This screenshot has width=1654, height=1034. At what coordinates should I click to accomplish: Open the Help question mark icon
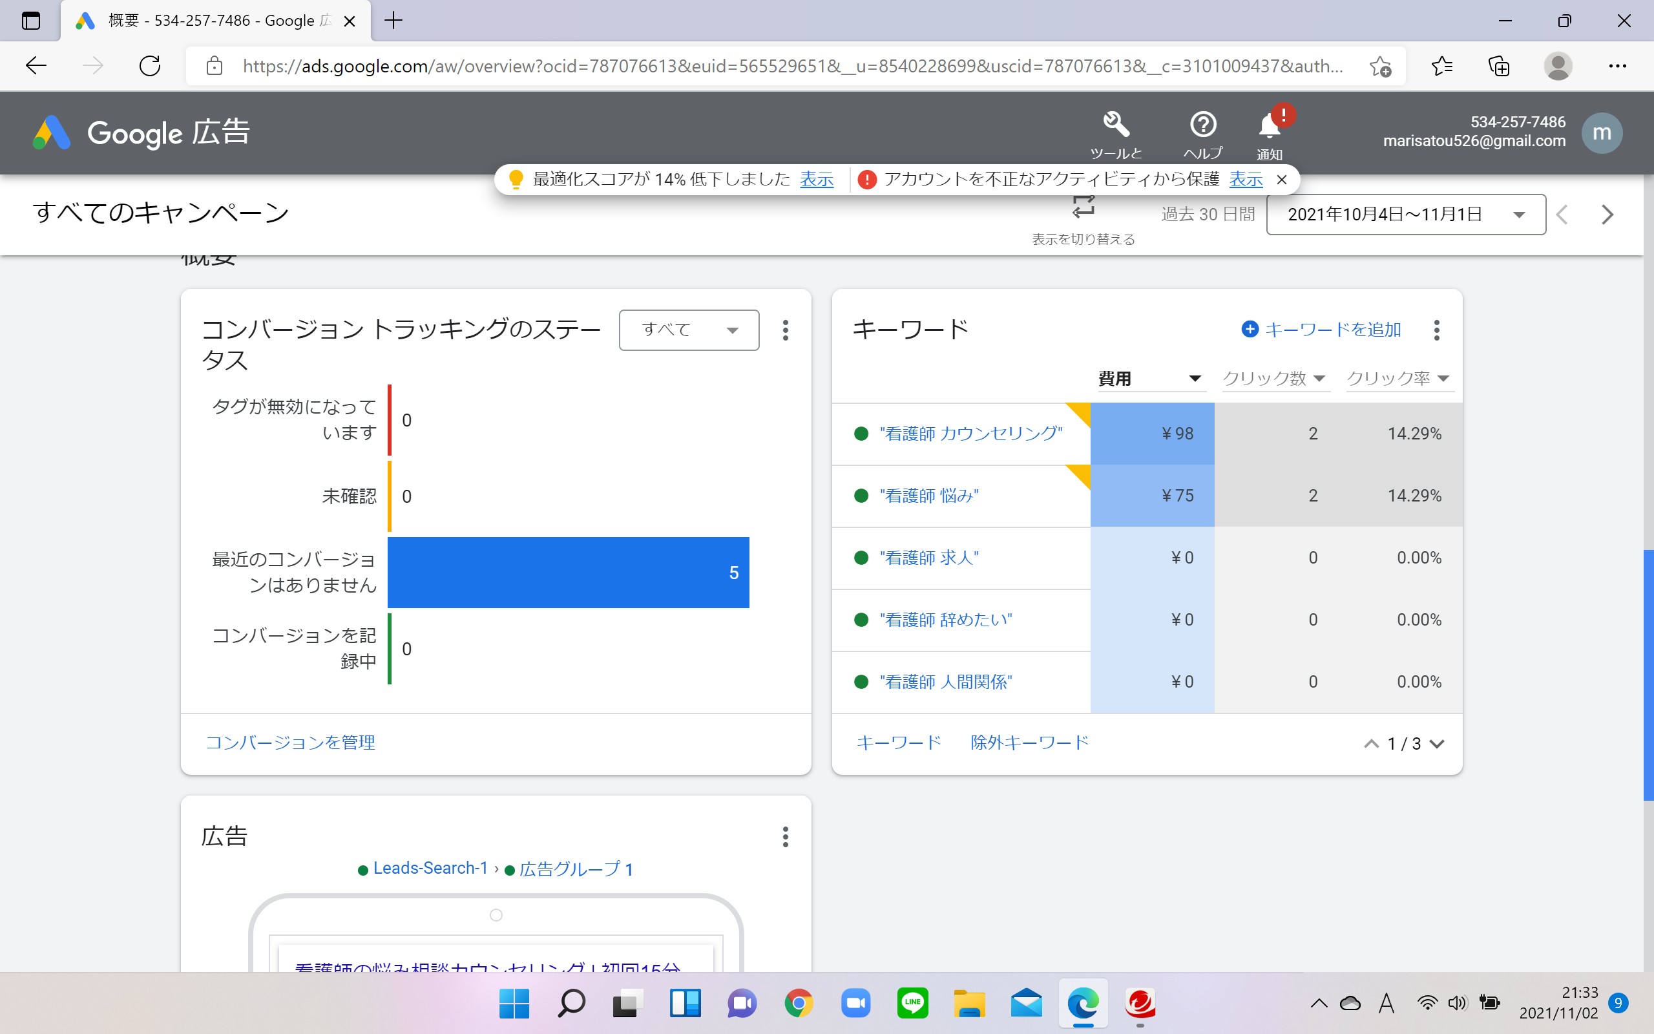click(1203, 125)
